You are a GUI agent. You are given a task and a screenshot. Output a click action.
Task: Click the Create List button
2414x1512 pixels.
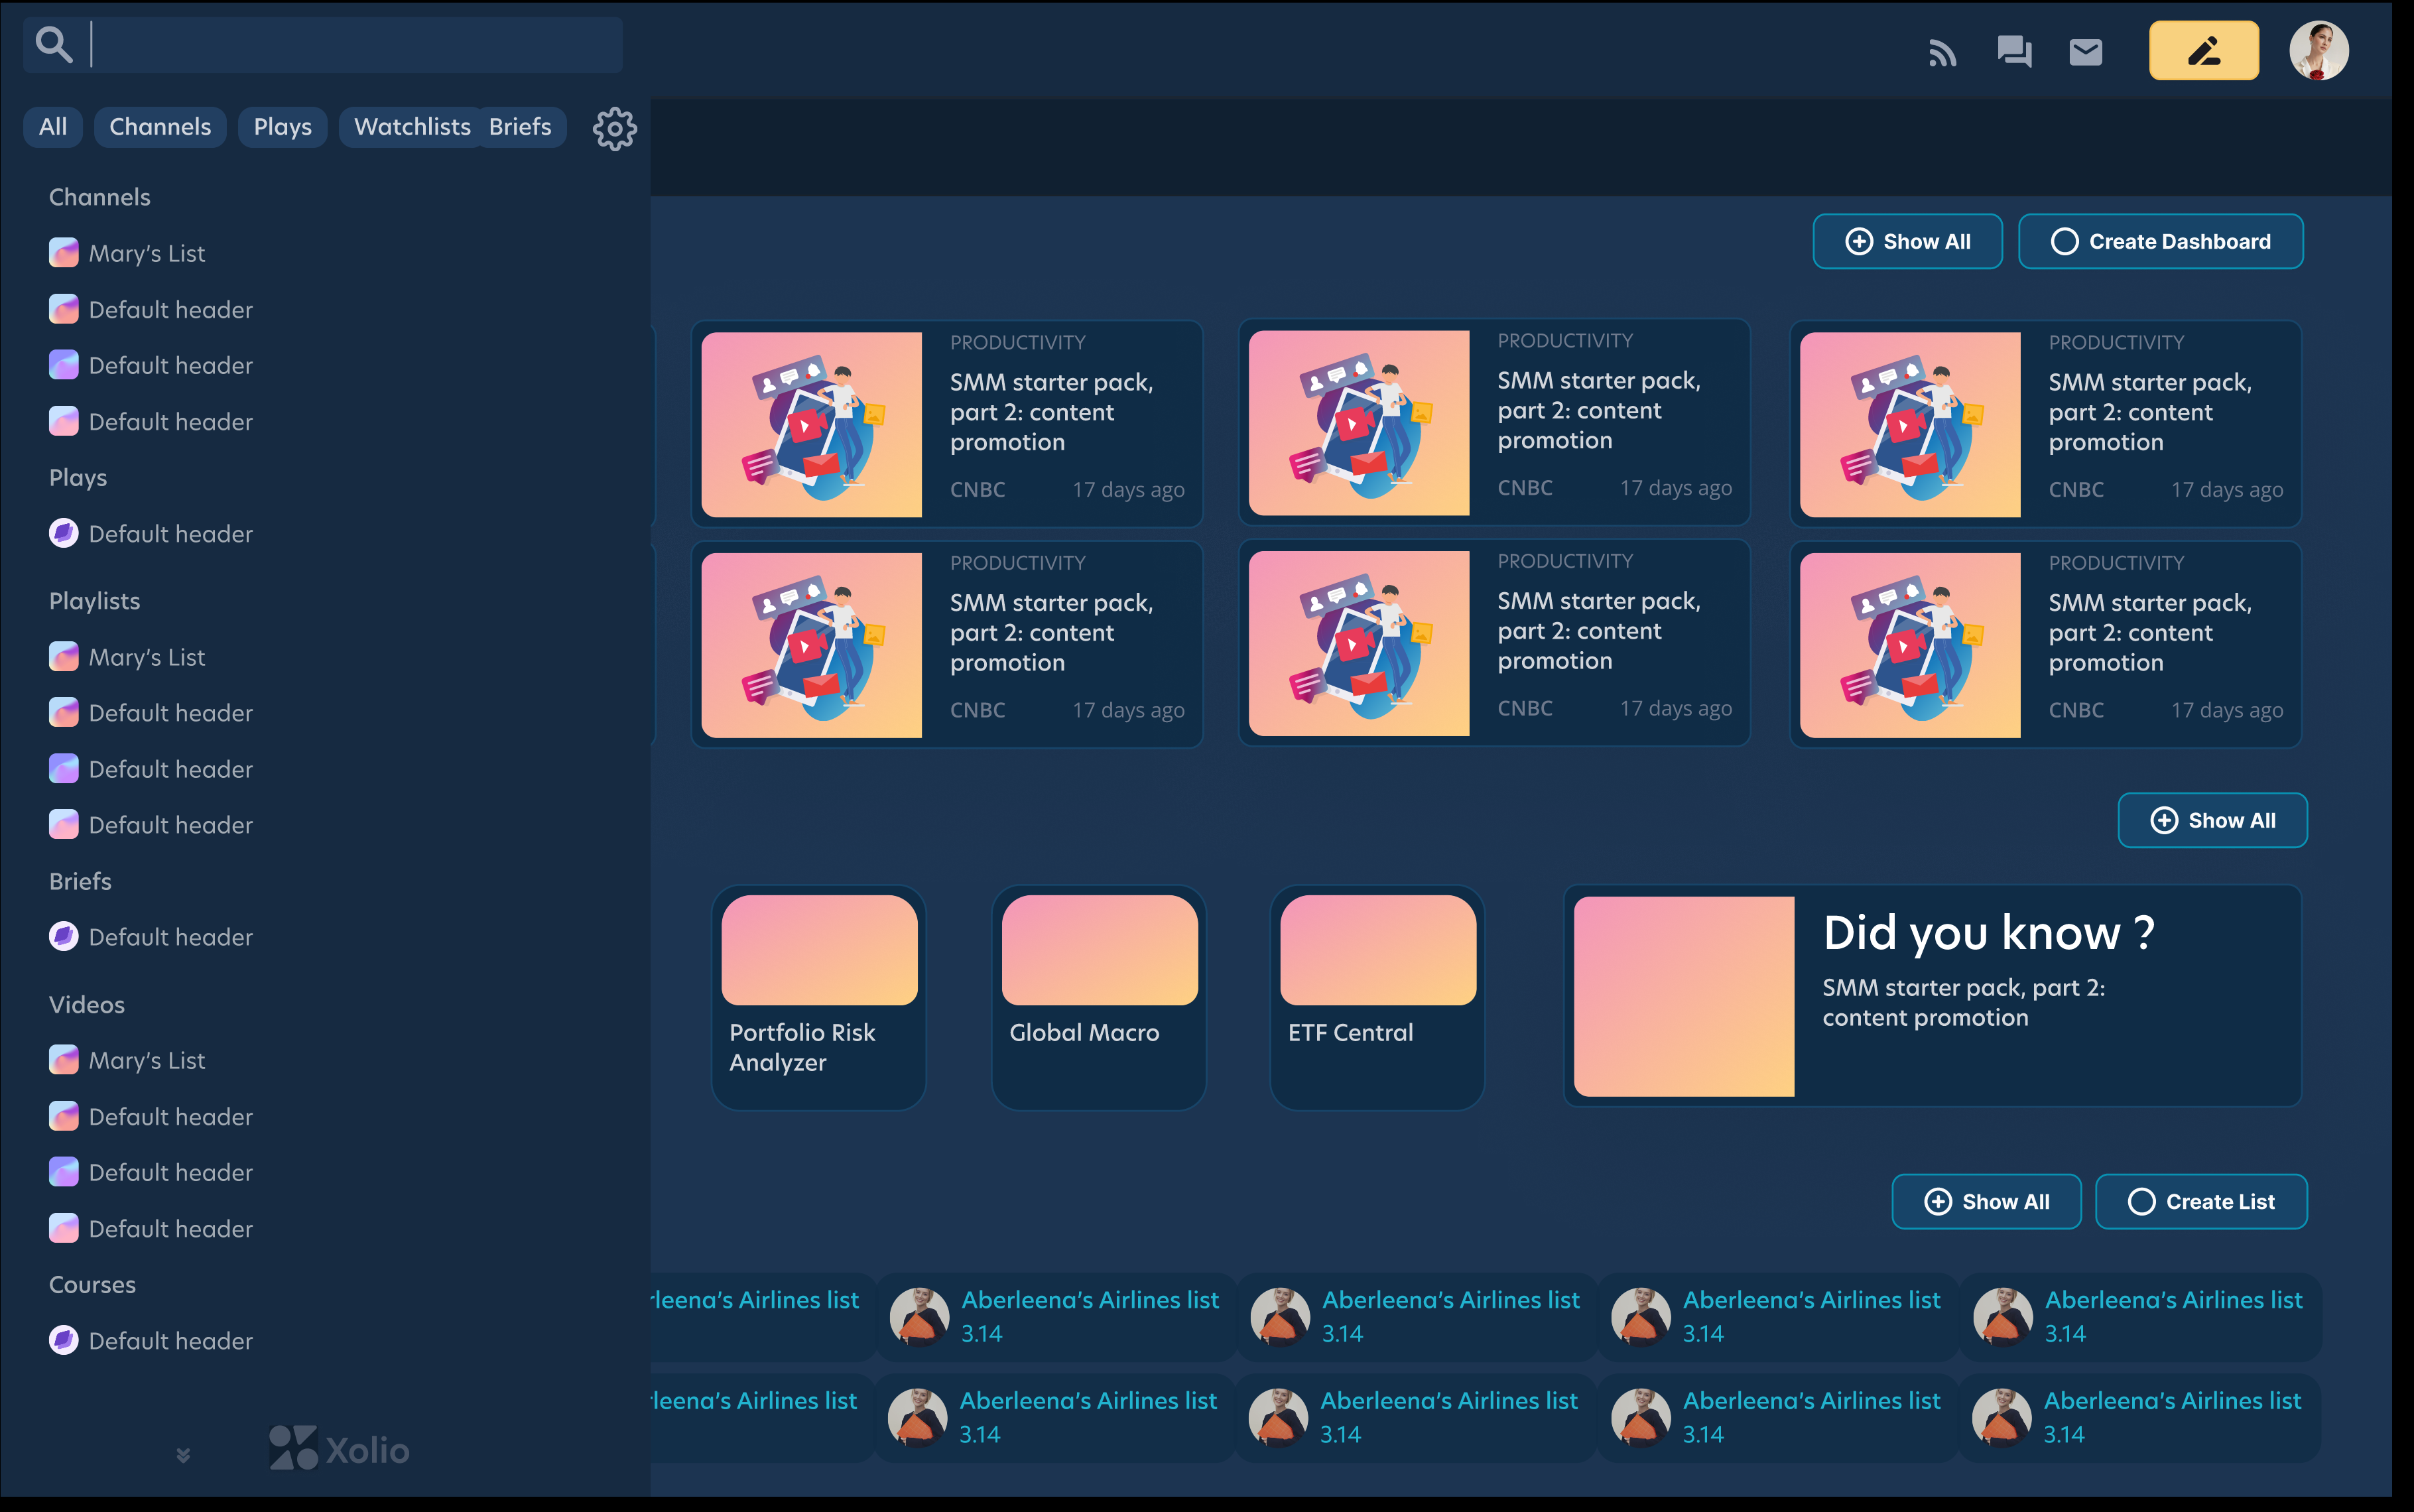tap(2200, 1202)
